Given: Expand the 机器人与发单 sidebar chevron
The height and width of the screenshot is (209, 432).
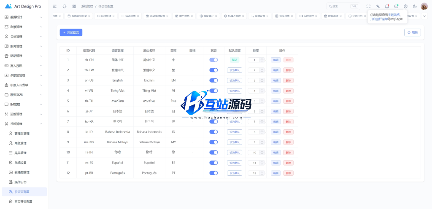Looking at the screenshot, I should 41,85.
